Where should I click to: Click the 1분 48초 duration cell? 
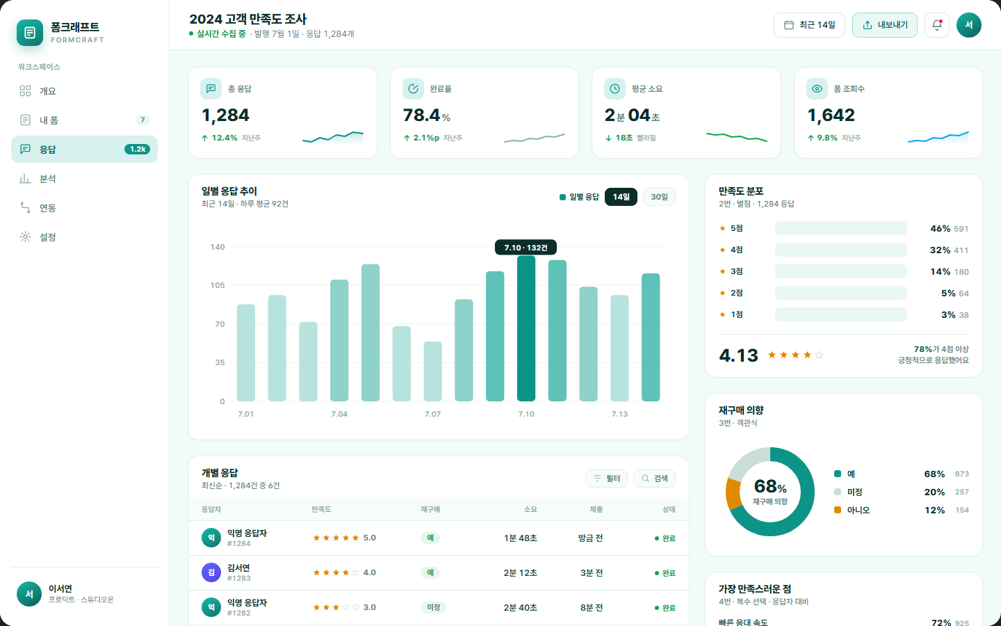click(521, 538)
